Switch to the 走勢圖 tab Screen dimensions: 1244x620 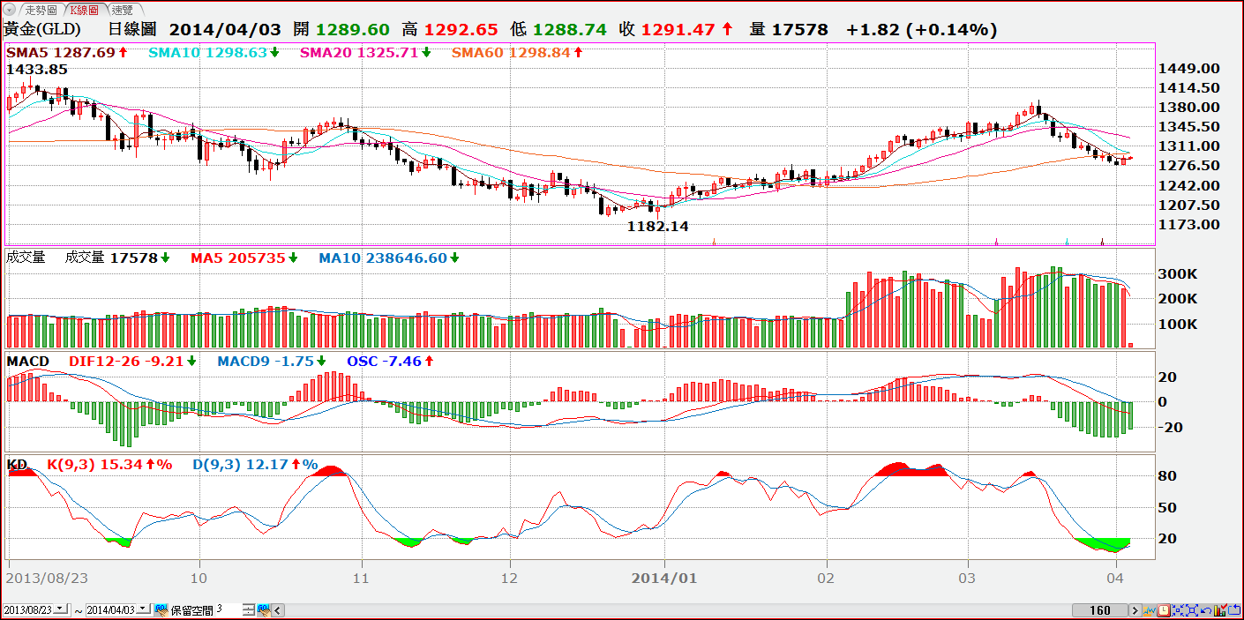[41, 10]
